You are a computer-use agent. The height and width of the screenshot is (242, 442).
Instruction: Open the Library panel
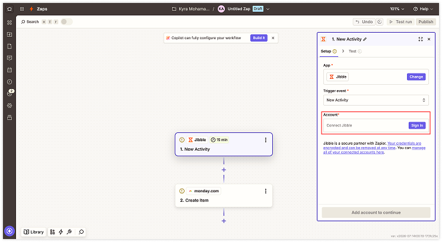(x=34, y=232)
